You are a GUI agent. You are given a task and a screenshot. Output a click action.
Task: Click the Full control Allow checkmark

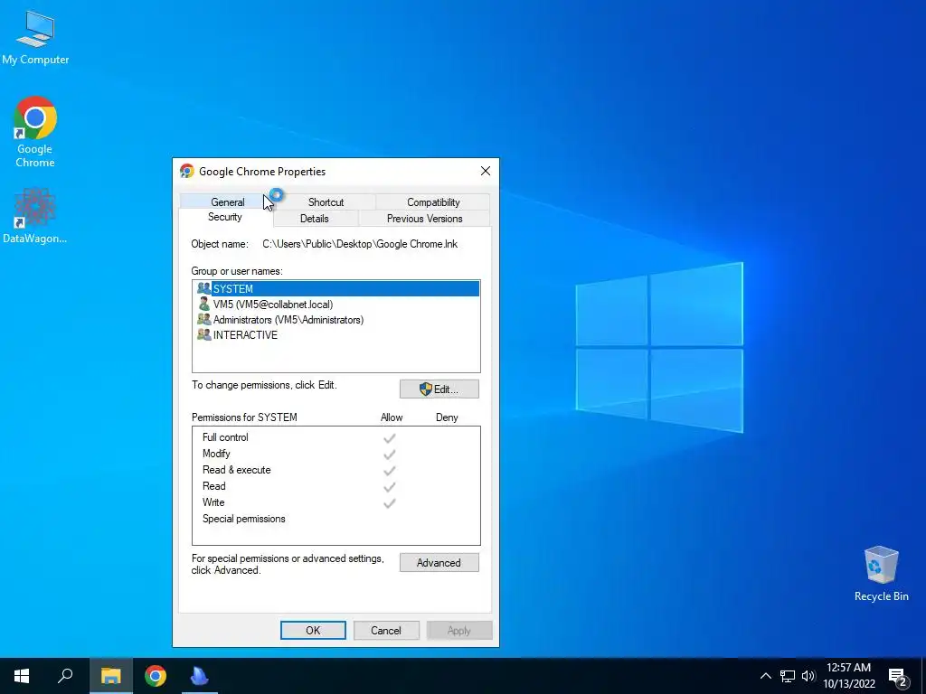(389, 438)
